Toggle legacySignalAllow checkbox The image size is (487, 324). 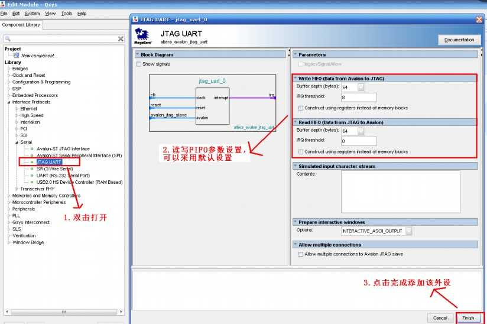301,64
